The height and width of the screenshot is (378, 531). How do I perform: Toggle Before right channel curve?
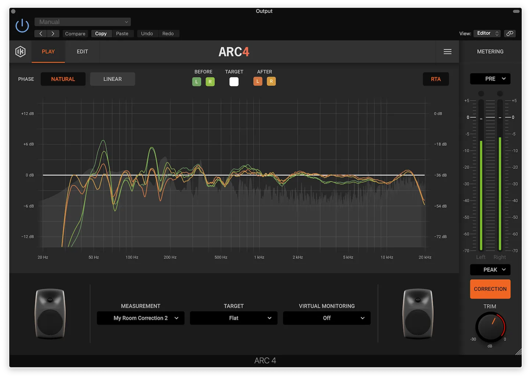tap(210, 81)
